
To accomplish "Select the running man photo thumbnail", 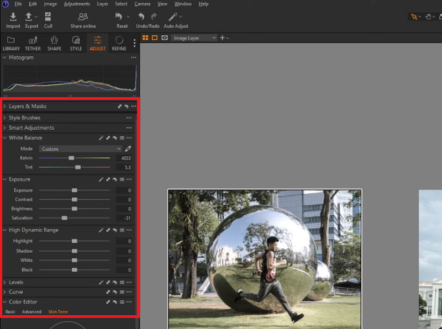I will pos(265,259).
